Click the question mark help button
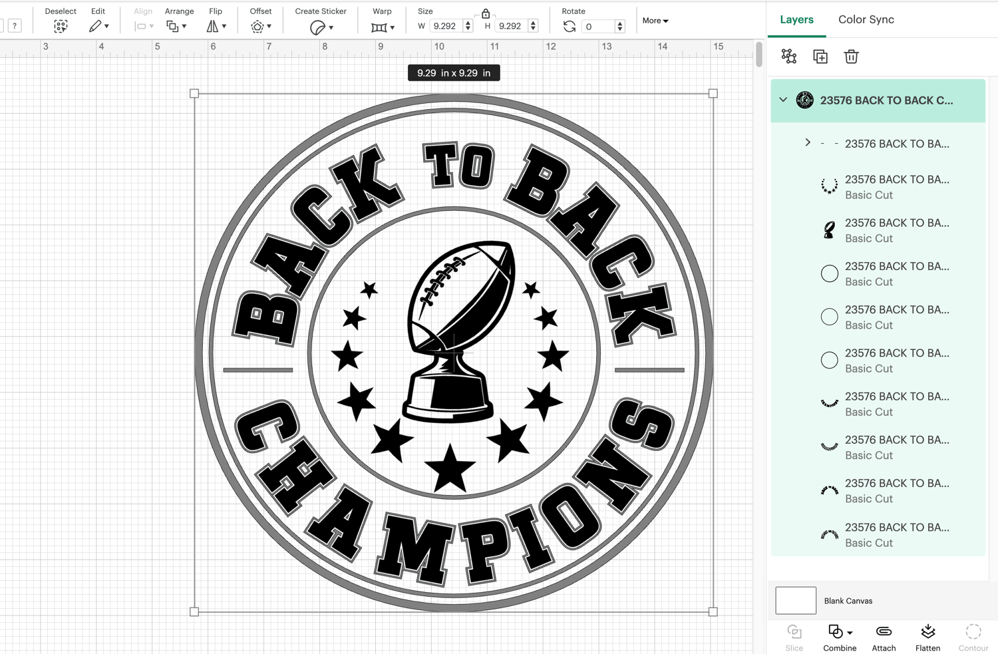The height and width of the screenshot is (654, 998). 15,26
